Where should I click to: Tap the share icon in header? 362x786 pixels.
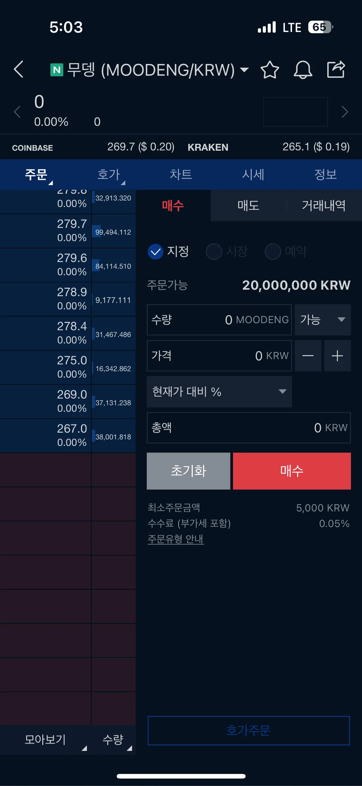coord(336,69)
